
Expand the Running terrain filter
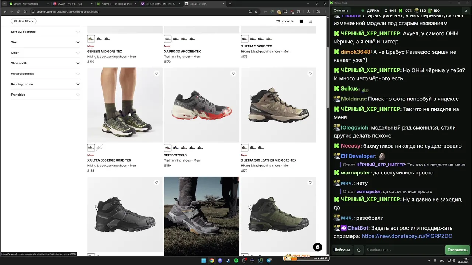pos(45,84)
